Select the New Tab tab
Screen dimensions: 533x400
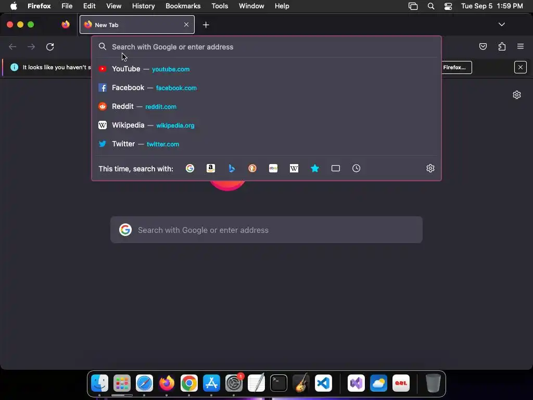click(x=137, y=24)
